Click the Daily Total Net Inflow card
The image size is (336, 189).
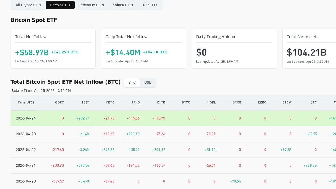point(144,49)
